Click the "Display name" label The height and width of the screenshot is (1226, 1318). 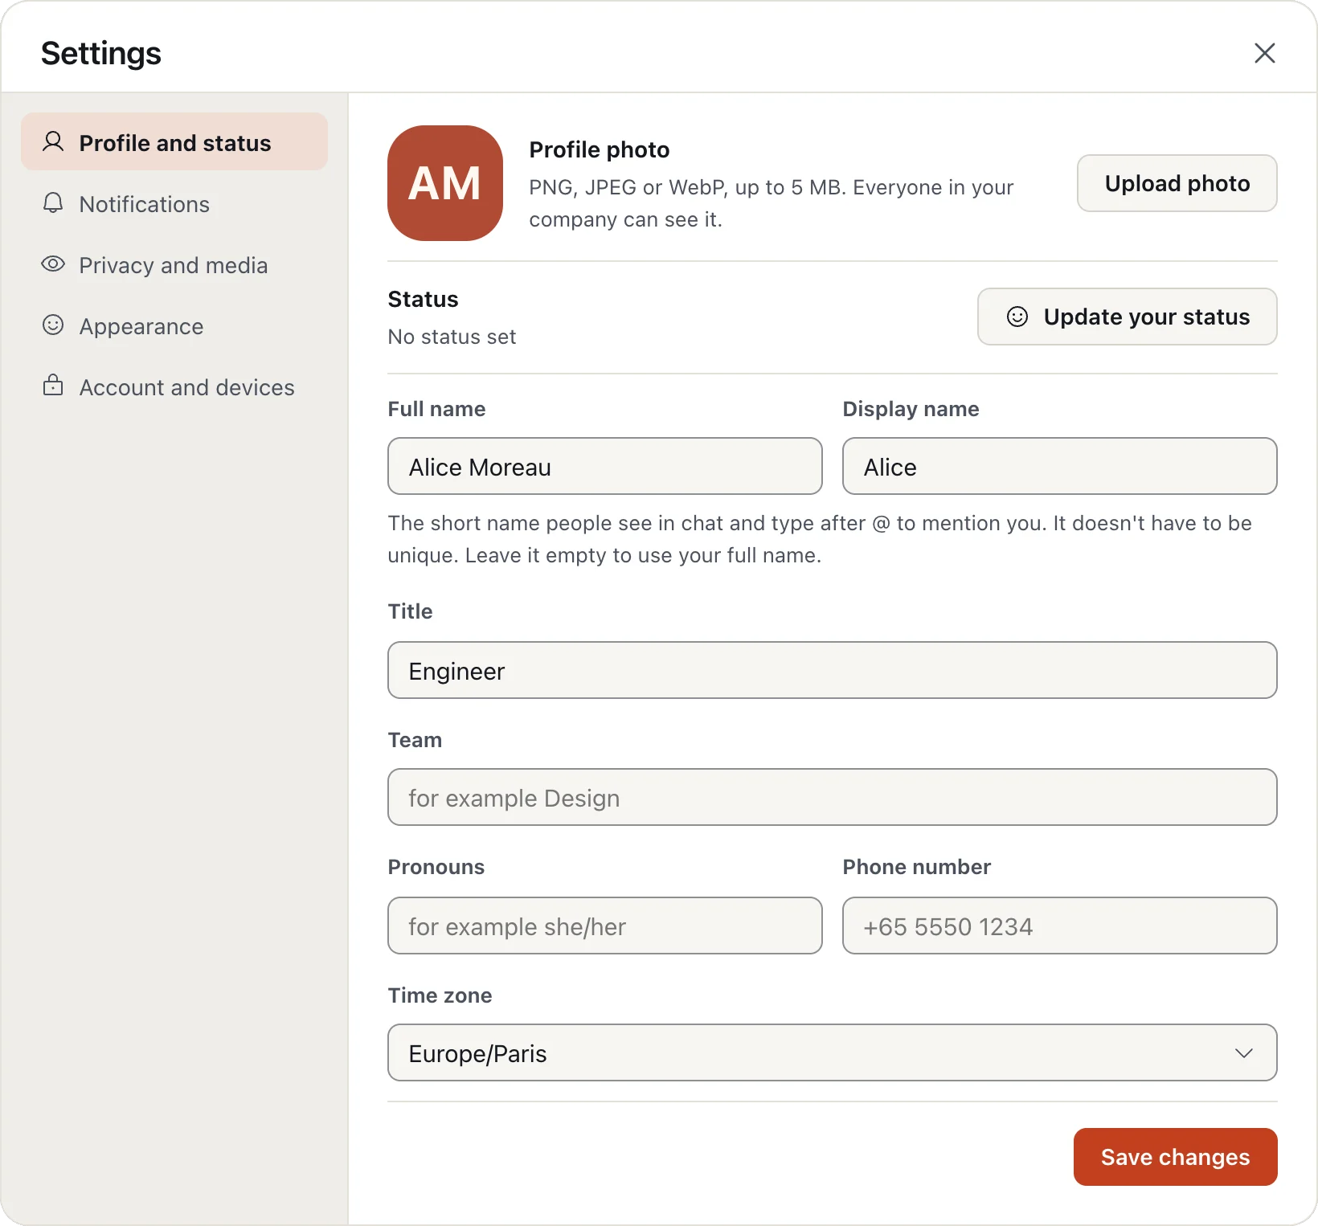pos(911,409)
